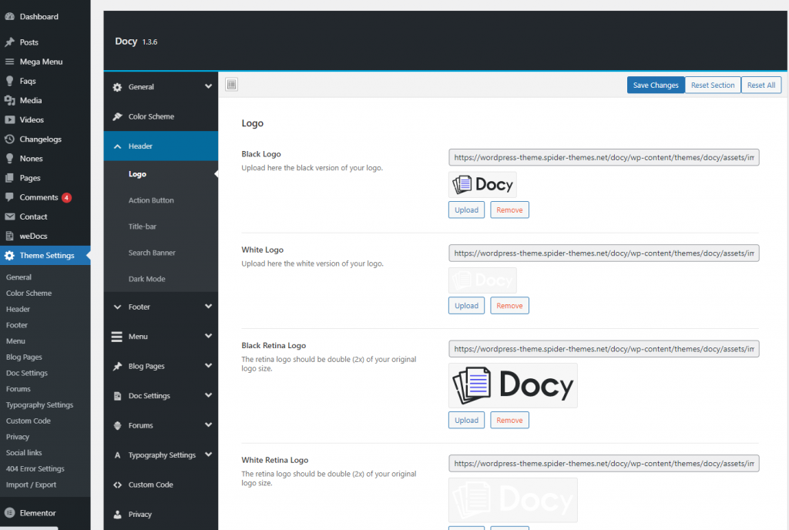Click the Black Retina Logo URL field
The width and height of the screenshot is (789, 530).
604,349
